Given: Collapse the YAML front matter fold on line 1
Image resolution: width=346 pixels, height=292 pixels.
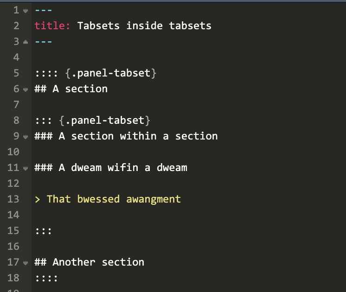Looking at the screenshot, I should [26, 10].
